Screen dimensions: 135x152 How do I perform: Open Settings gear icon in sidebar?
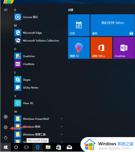click(x=6, y=127)
